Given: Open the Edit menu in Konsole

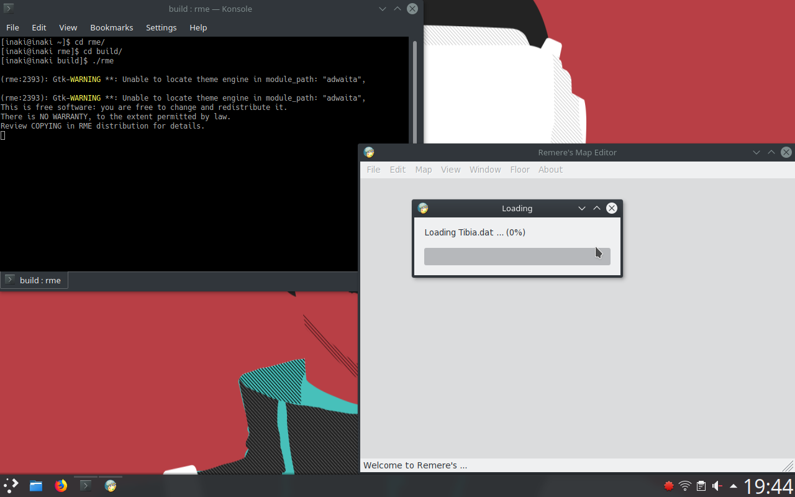Looking at the screenshot, I should point(39,27).
